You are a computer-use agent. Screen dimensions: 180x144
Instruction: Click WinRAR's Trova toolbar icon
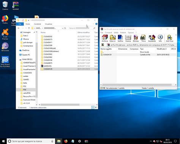click(x=143, y=38)
